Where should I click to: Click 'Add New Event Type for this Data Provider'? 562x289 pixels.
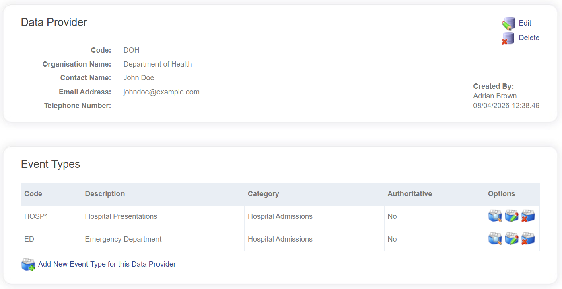107,264
